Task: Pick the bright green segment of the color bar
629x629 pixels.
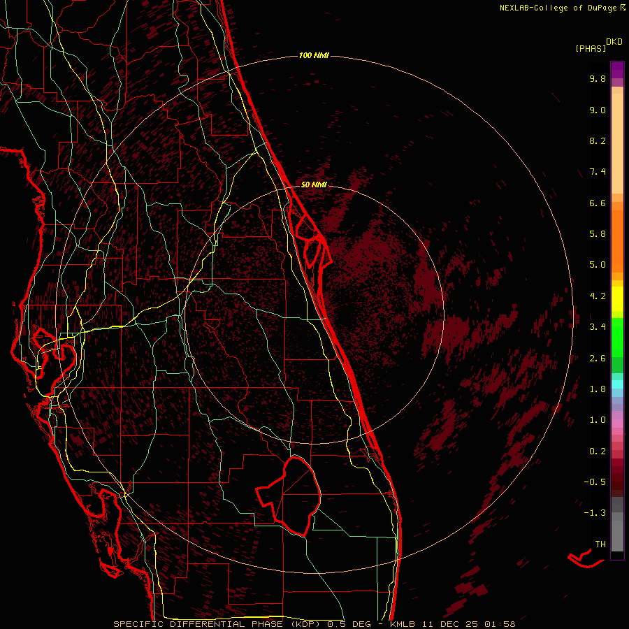Action: (x=617, y=336)
